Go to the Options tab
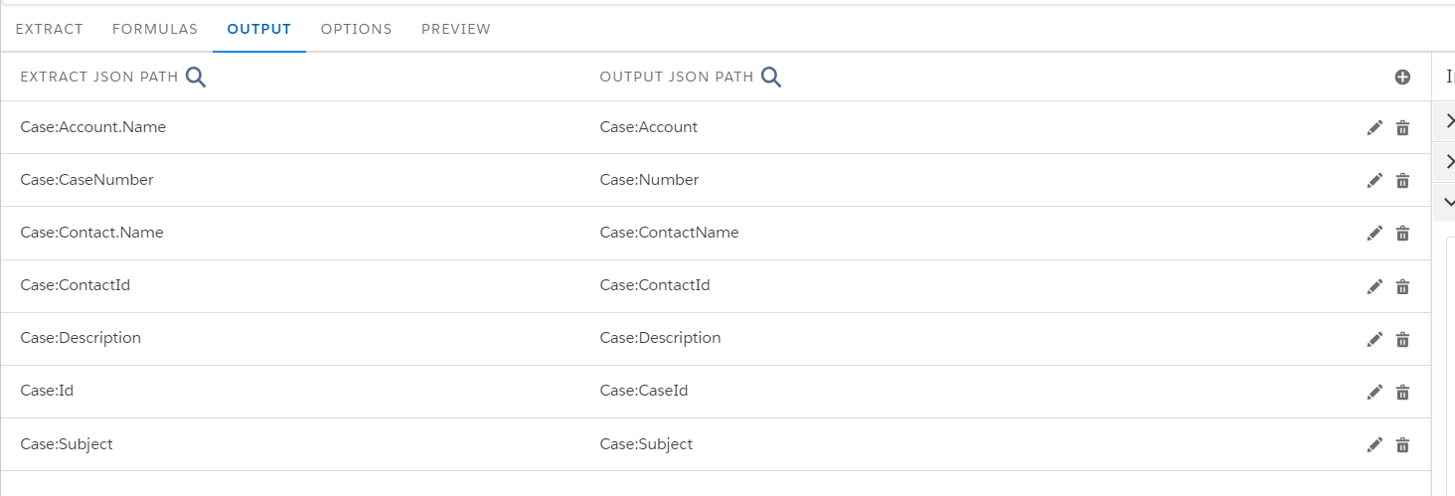 click(x=356, y=29)
